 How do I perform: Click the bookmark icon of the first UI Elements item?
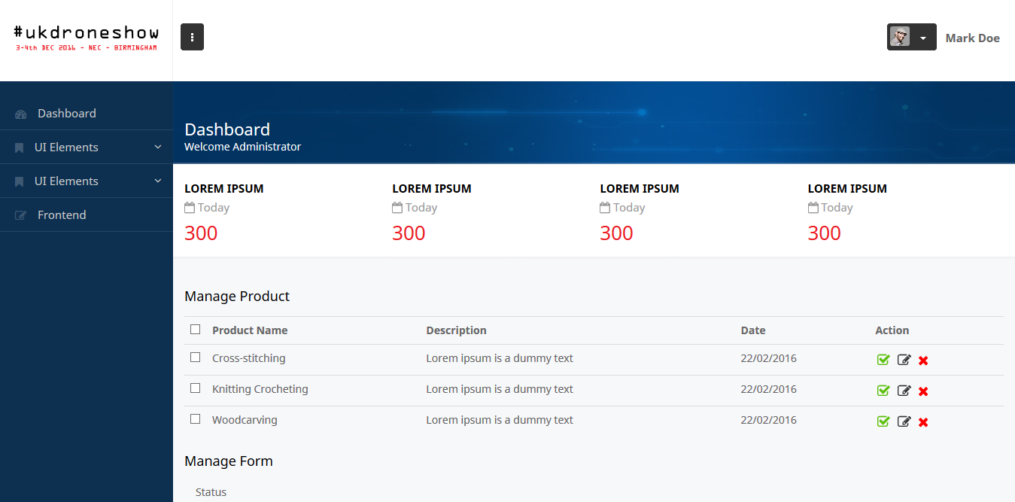(19, 148)
